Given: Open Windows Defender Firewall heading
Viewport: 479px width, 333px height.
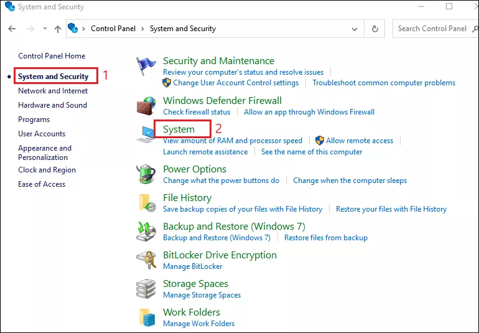Looking at the screenshot, I should (x=223, y=101).
